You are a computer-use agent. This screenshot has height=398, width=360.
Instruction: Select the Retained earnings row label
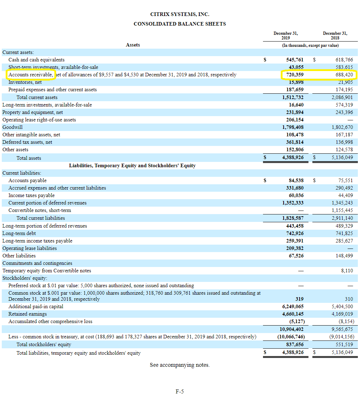27,314
